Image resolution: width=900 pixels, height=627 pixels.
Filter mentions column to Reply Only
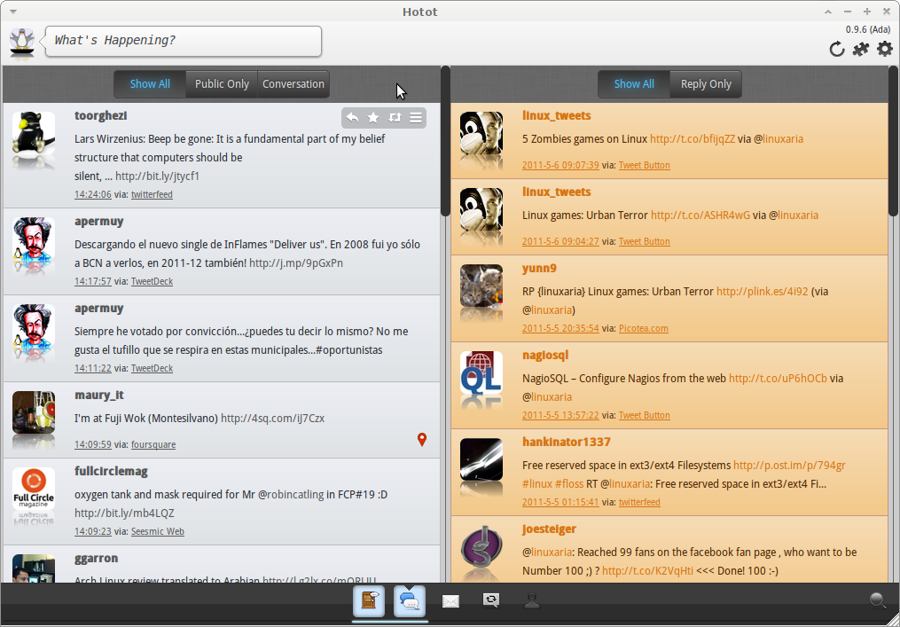[x=706, y=84]
